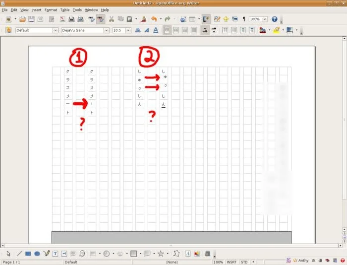Open the 10.5 font size dropdown
The height and width of the screenshot is (265, 347).
pyautogui.click(x=128, y=30)
